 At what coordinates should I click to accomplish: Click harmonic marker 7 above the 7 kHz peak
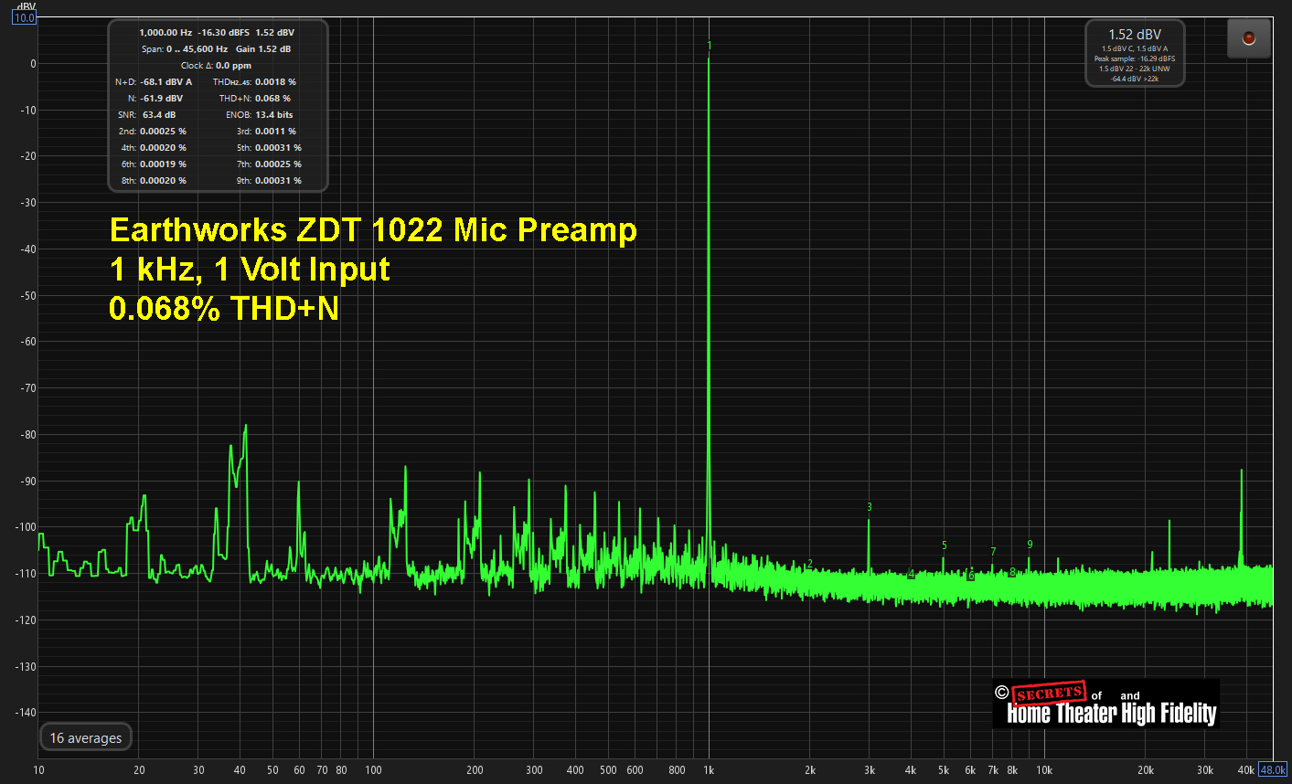click(993, 552)
